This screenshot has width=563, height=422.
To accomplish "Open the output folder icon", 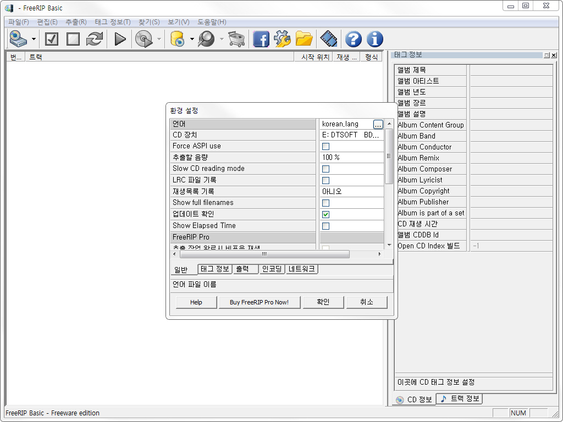I will pyautogui.click(x=303, y=39).
